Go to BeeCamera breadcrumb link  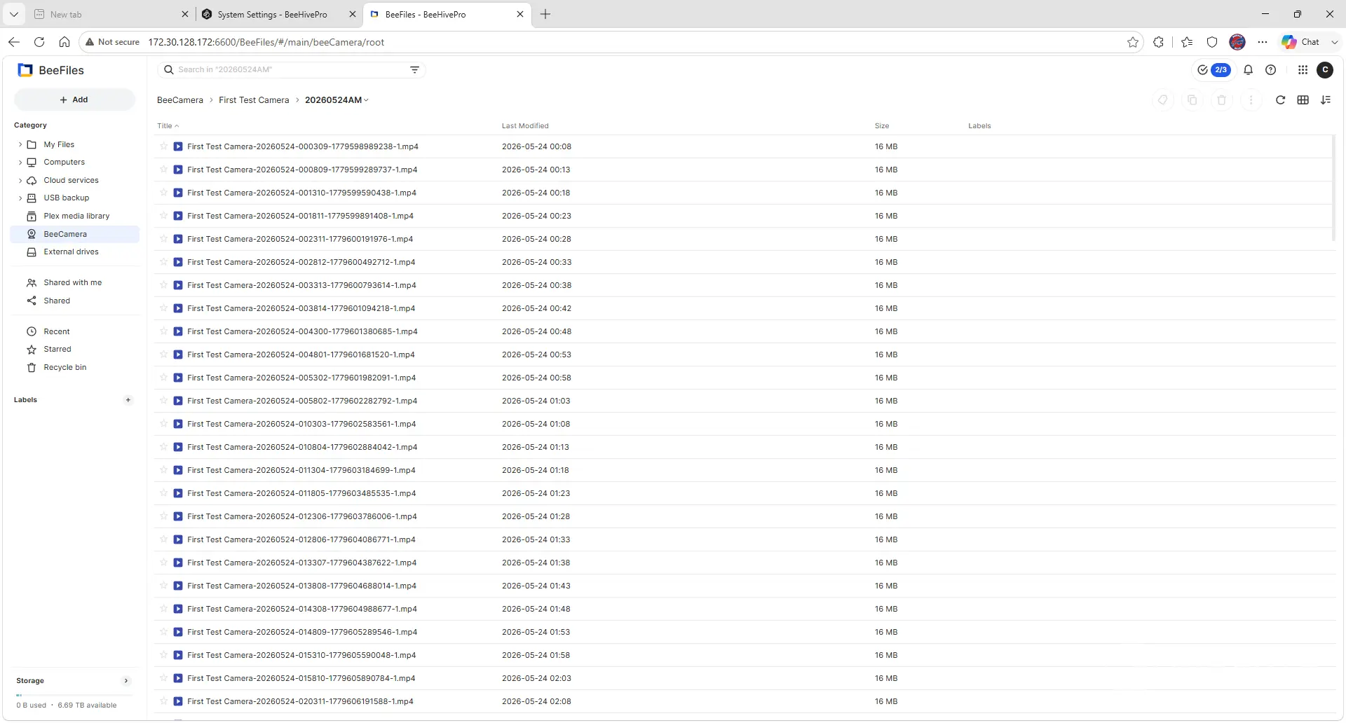pyautogui.click(x=180, y=100)
